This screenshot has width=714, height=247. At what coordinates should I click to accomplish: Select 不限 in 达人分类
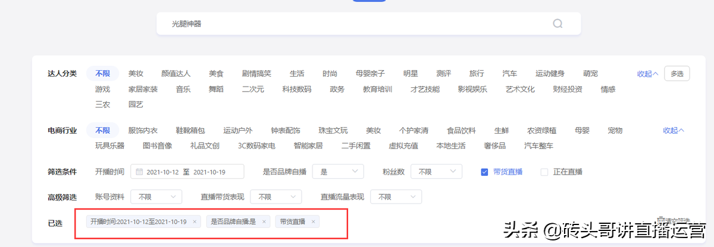tap(102, 74)
